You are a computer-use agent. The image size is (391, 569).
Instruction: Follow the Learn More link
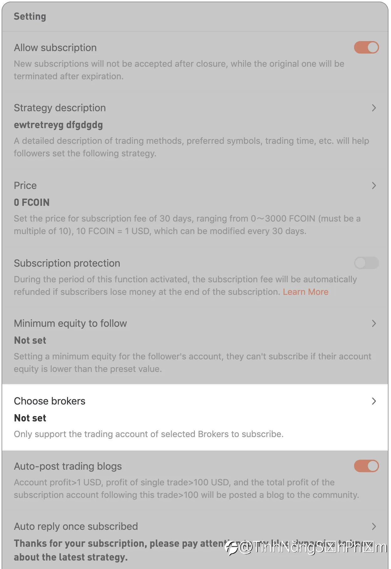[x=305, y=292]
